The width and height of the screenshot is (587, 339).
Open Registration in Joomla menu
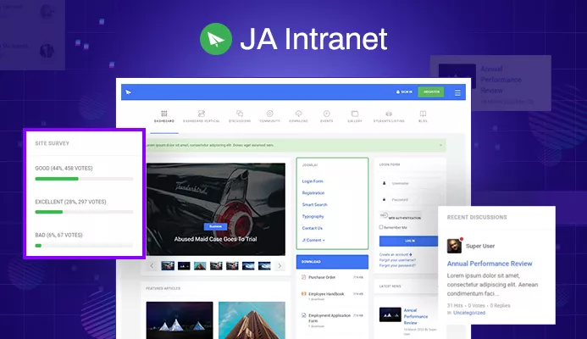tap(313, 193)
